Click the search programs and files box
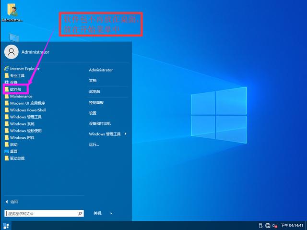The width and height of the screenshot is (307, 230). (44, 213)
